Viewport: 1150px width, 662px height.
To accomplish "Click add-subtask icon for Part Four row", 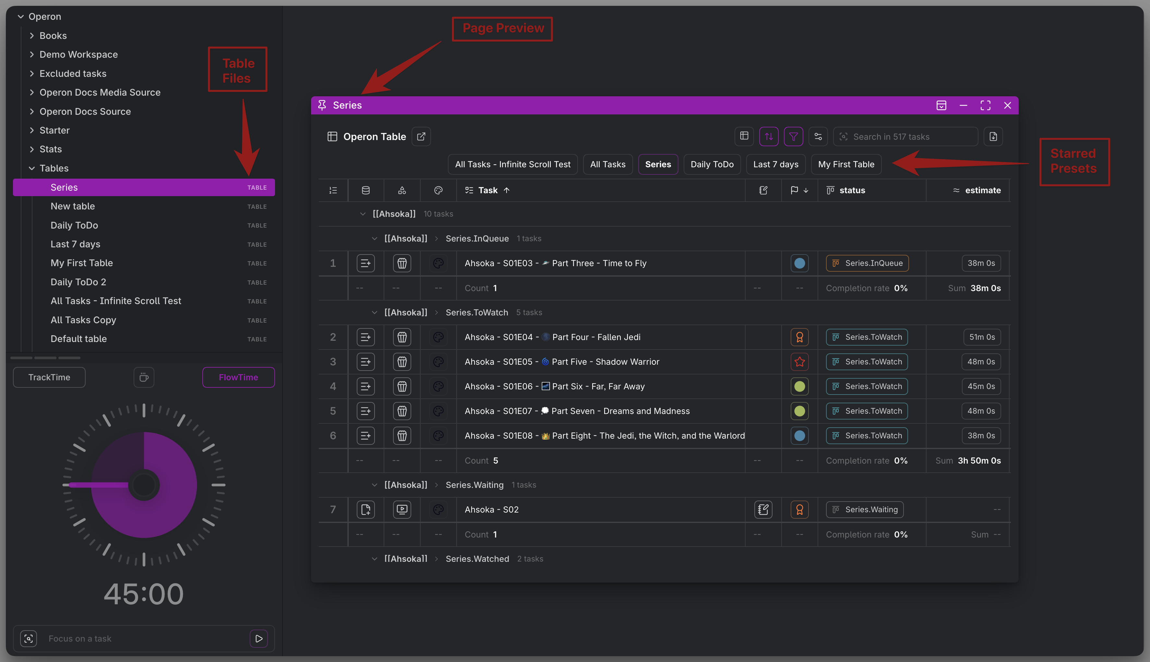I will [365, 337].
